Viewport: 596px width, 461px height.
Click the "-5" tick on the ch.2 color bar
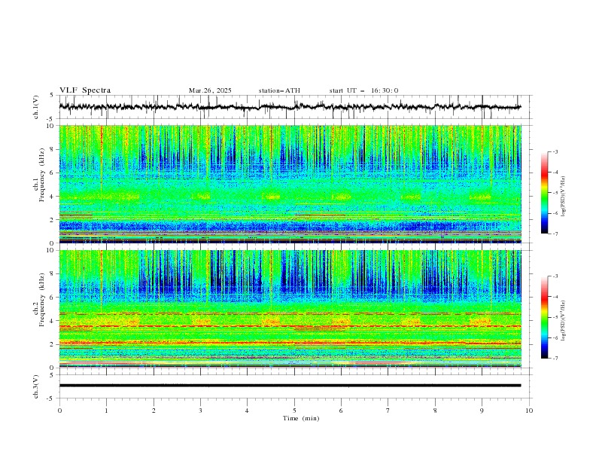[555, 317]
